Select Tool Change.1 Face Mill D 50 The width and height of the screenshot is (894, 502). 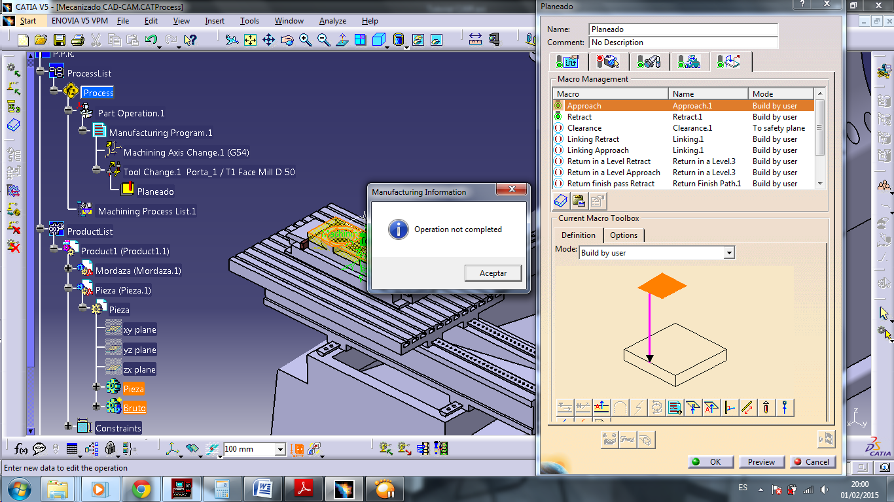(x=209, y=172)
